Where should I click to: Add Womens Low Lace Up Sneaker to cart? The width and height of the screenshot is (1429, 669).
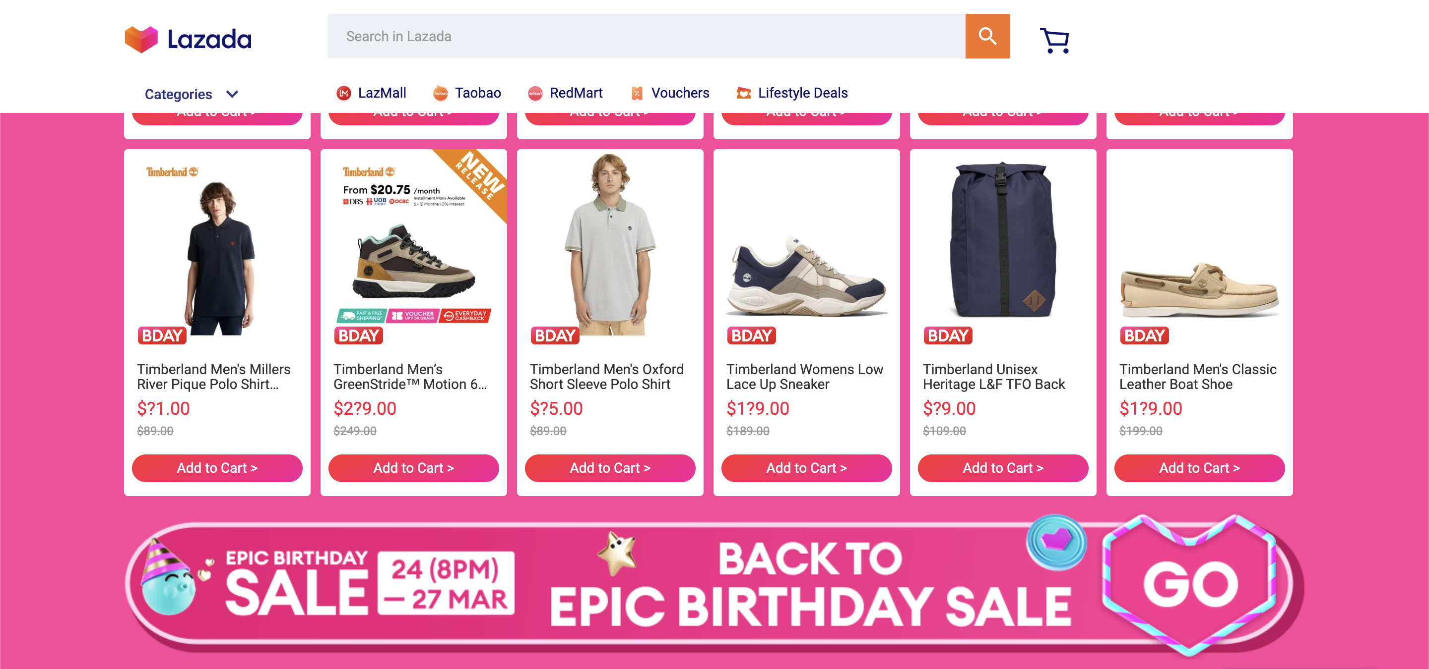click(806, 468)
